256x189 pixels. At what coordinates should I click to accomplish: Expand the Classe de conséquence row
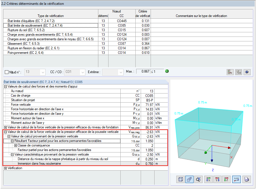[x=16, y=145]
